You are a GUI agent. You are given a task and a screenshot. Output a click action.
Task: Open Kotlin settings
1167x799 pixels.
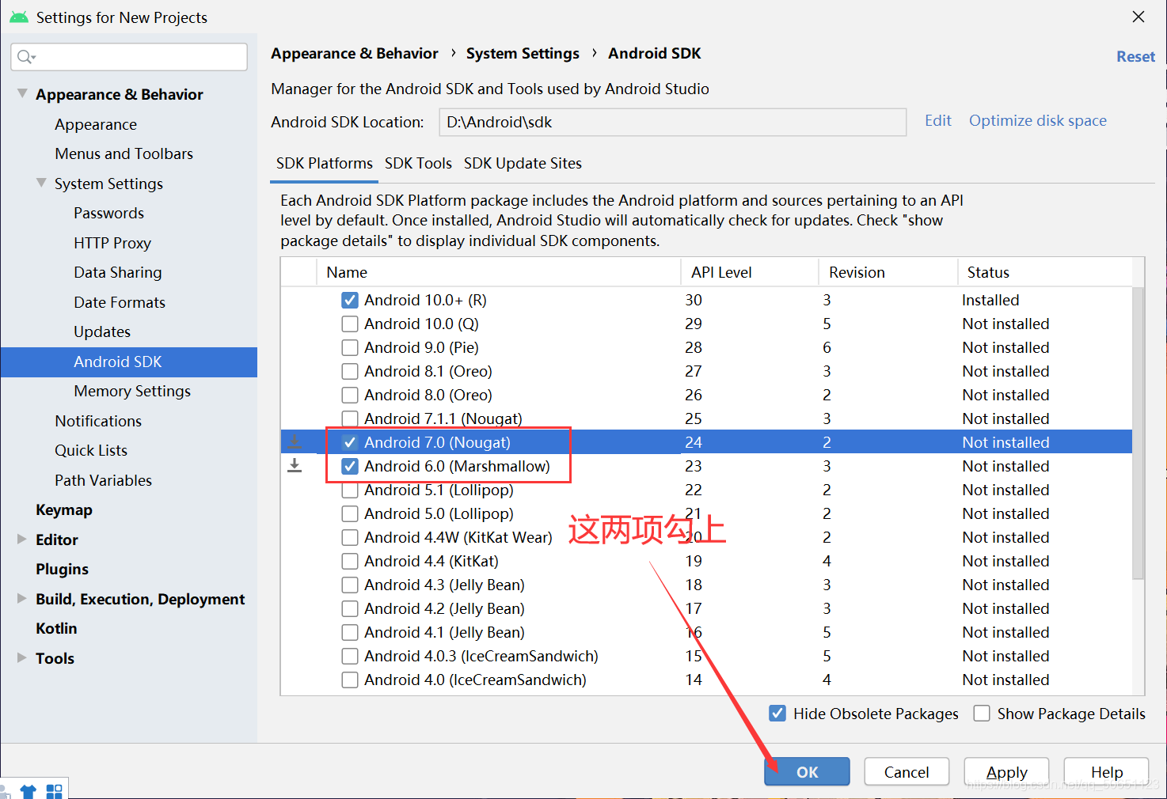pos(56,628)
